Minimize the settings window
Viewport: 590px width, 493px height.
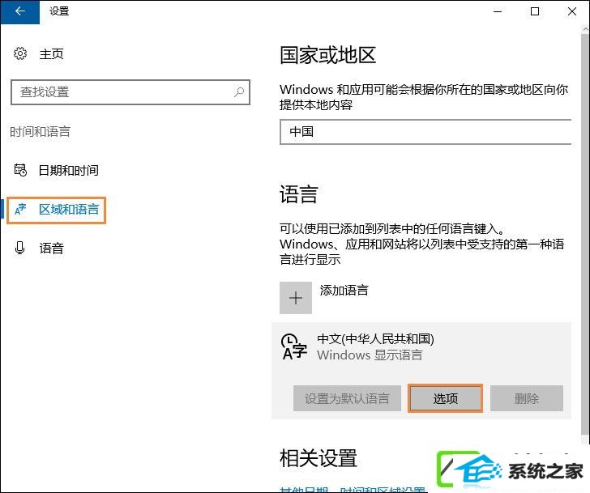click(x=498, y=11)
